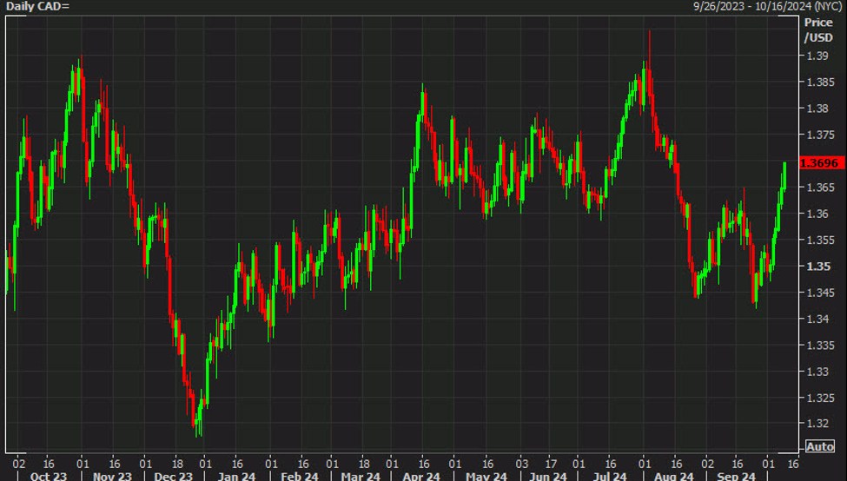Screen dimensions: 847x481
Task: Click the 1.385 price axis label
Action: pos(821,82)
